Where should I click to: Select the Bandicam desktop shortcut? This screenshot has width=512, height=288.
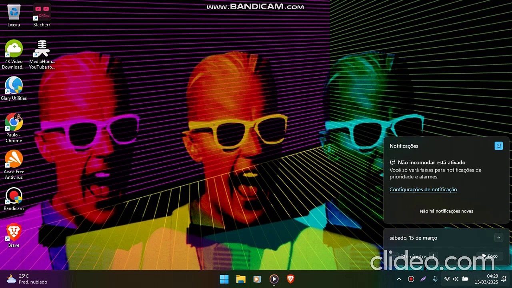(14, 199)
